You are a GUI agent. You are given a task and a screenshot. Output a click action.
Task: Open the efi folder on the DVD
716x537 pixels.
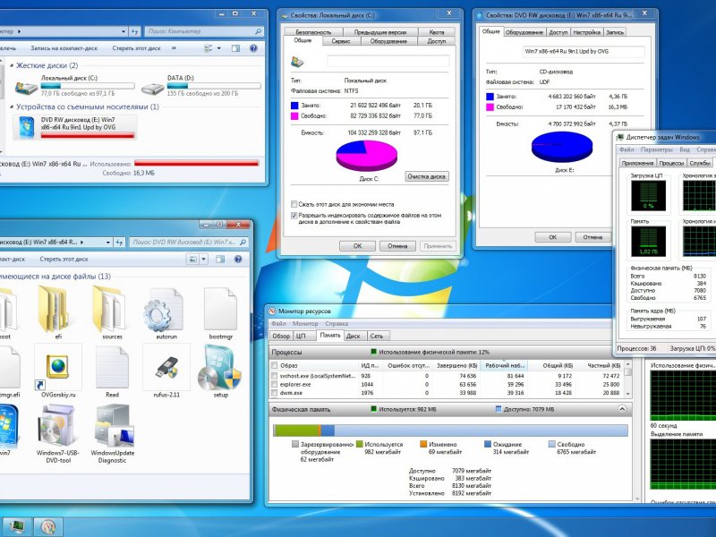point(53,308)
